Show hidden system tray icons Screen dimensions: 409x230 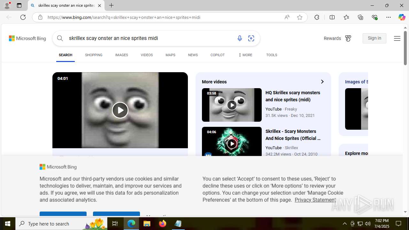pyautogui.click(x=344, y=224)
